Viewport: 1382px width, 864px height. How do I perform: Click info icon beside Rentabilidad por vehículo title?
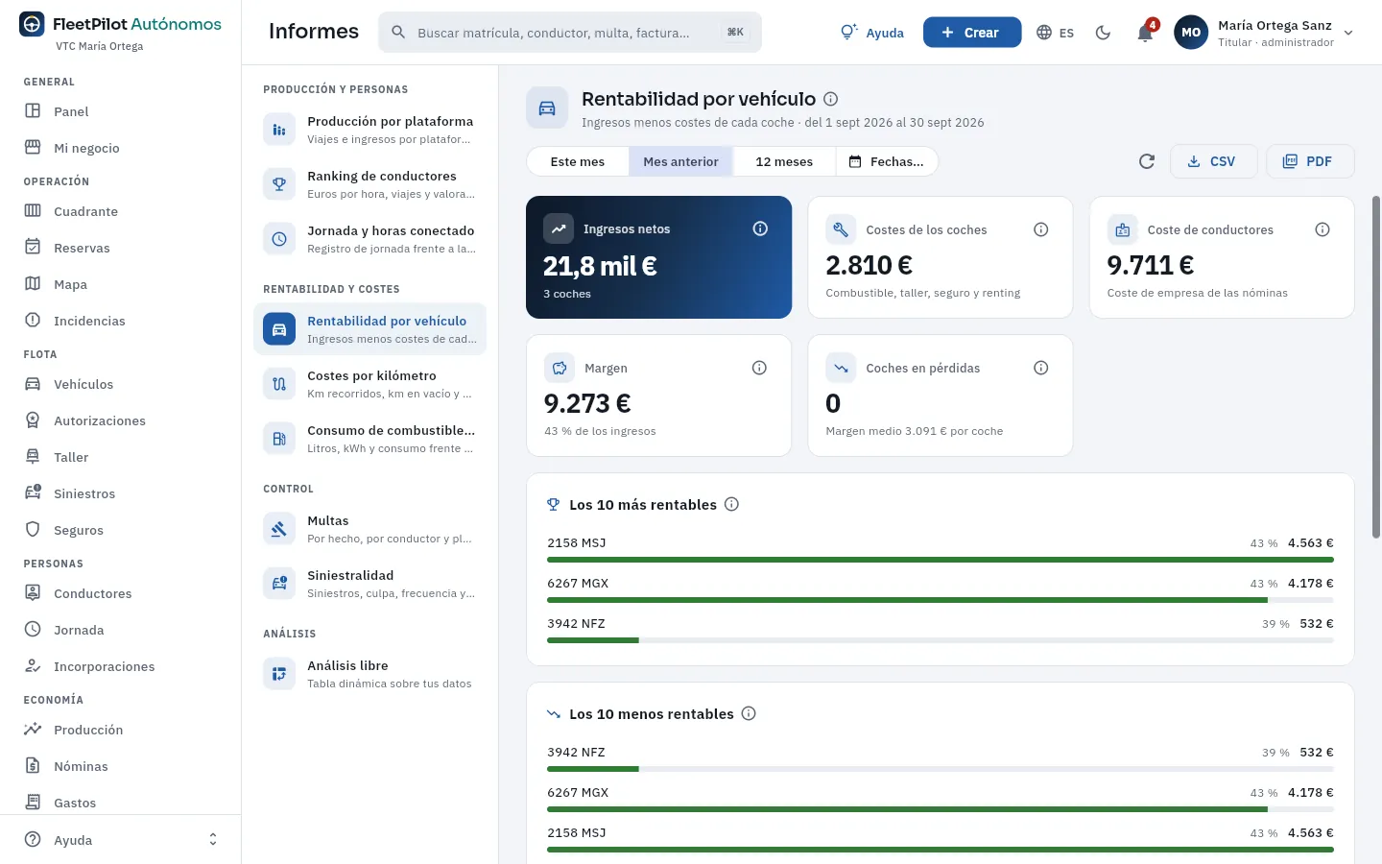click(831, 99)
